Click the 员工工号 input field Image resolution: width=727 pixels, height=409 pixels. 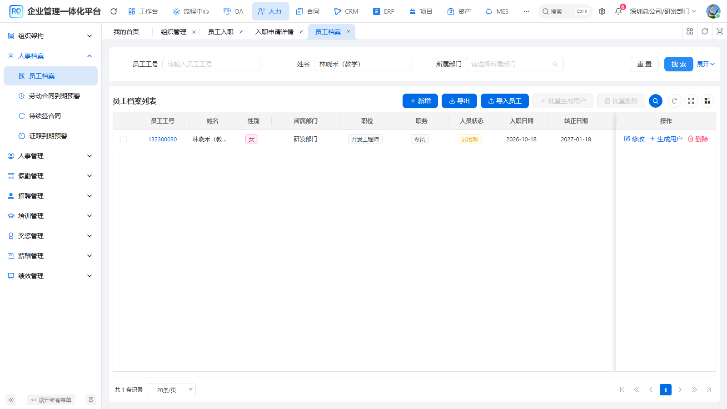(x=211, y=64)
